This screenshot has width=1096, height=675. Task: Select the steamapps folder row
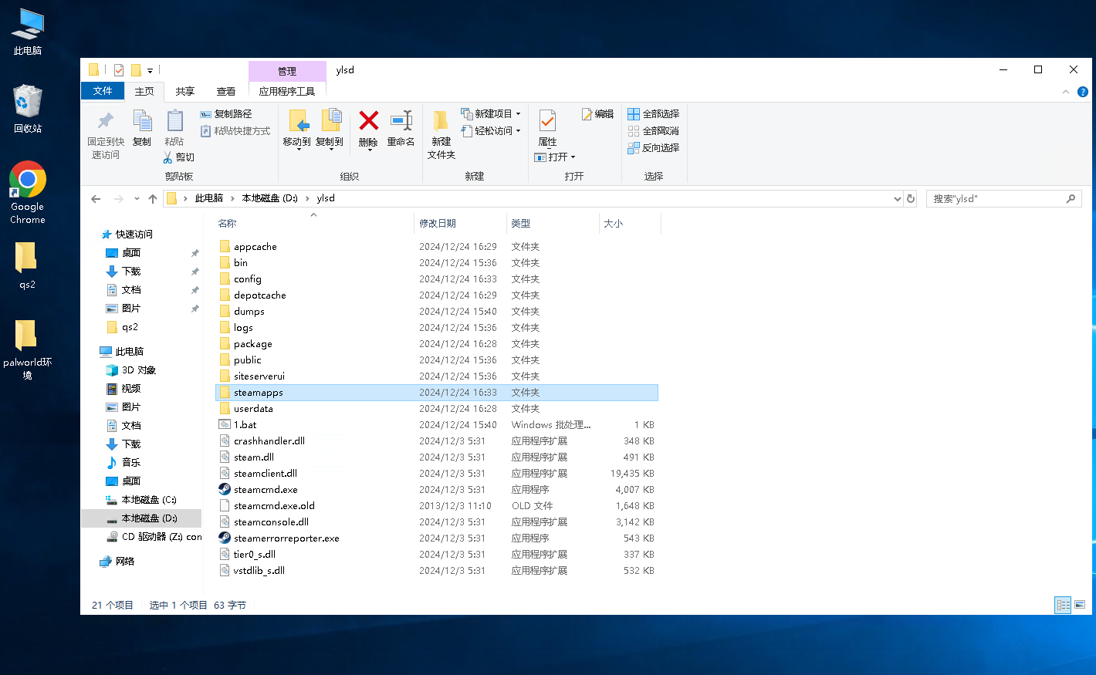tap(437, 393)
